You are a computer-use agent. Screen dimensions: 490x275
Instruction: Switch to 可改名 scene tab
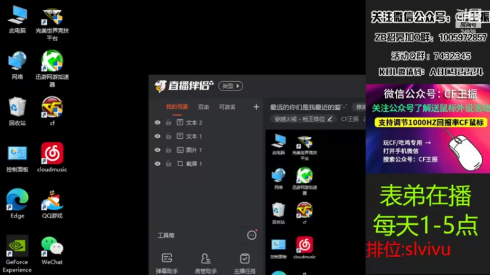[x=227, y=107]
